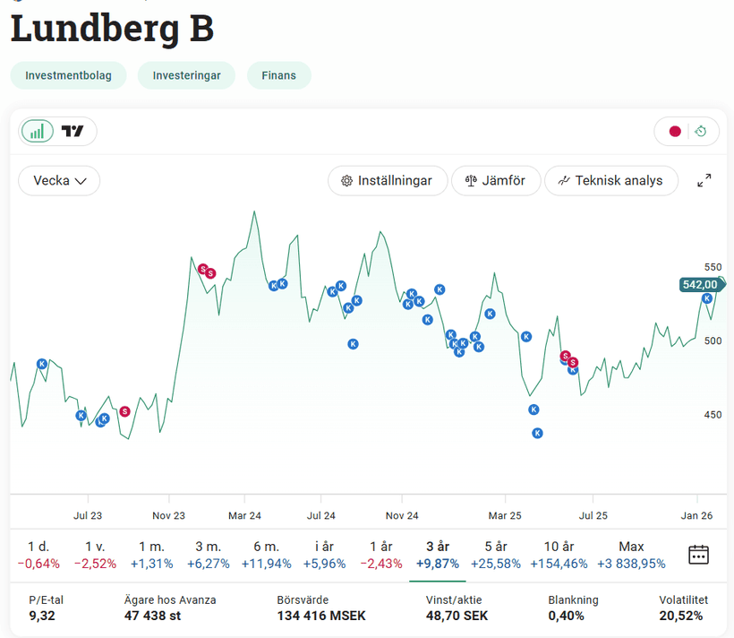Show the Max time period
The image size is (734, 638).
[x=631, y=555]
